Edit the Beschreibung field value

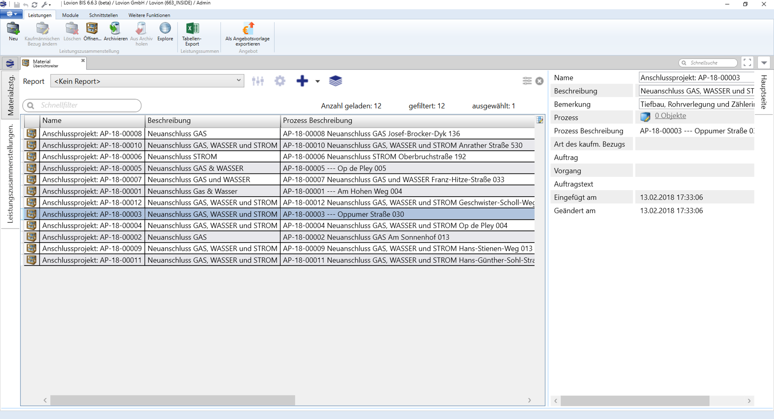pos(697,91)
